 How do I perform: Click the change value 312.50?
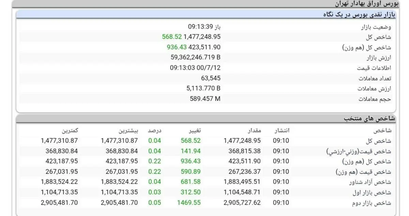click(191, 192)
